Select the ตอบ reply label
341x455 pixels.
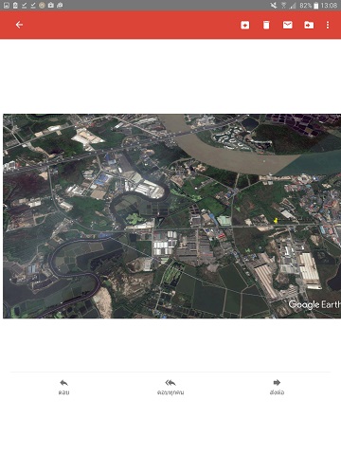point(63,392)
